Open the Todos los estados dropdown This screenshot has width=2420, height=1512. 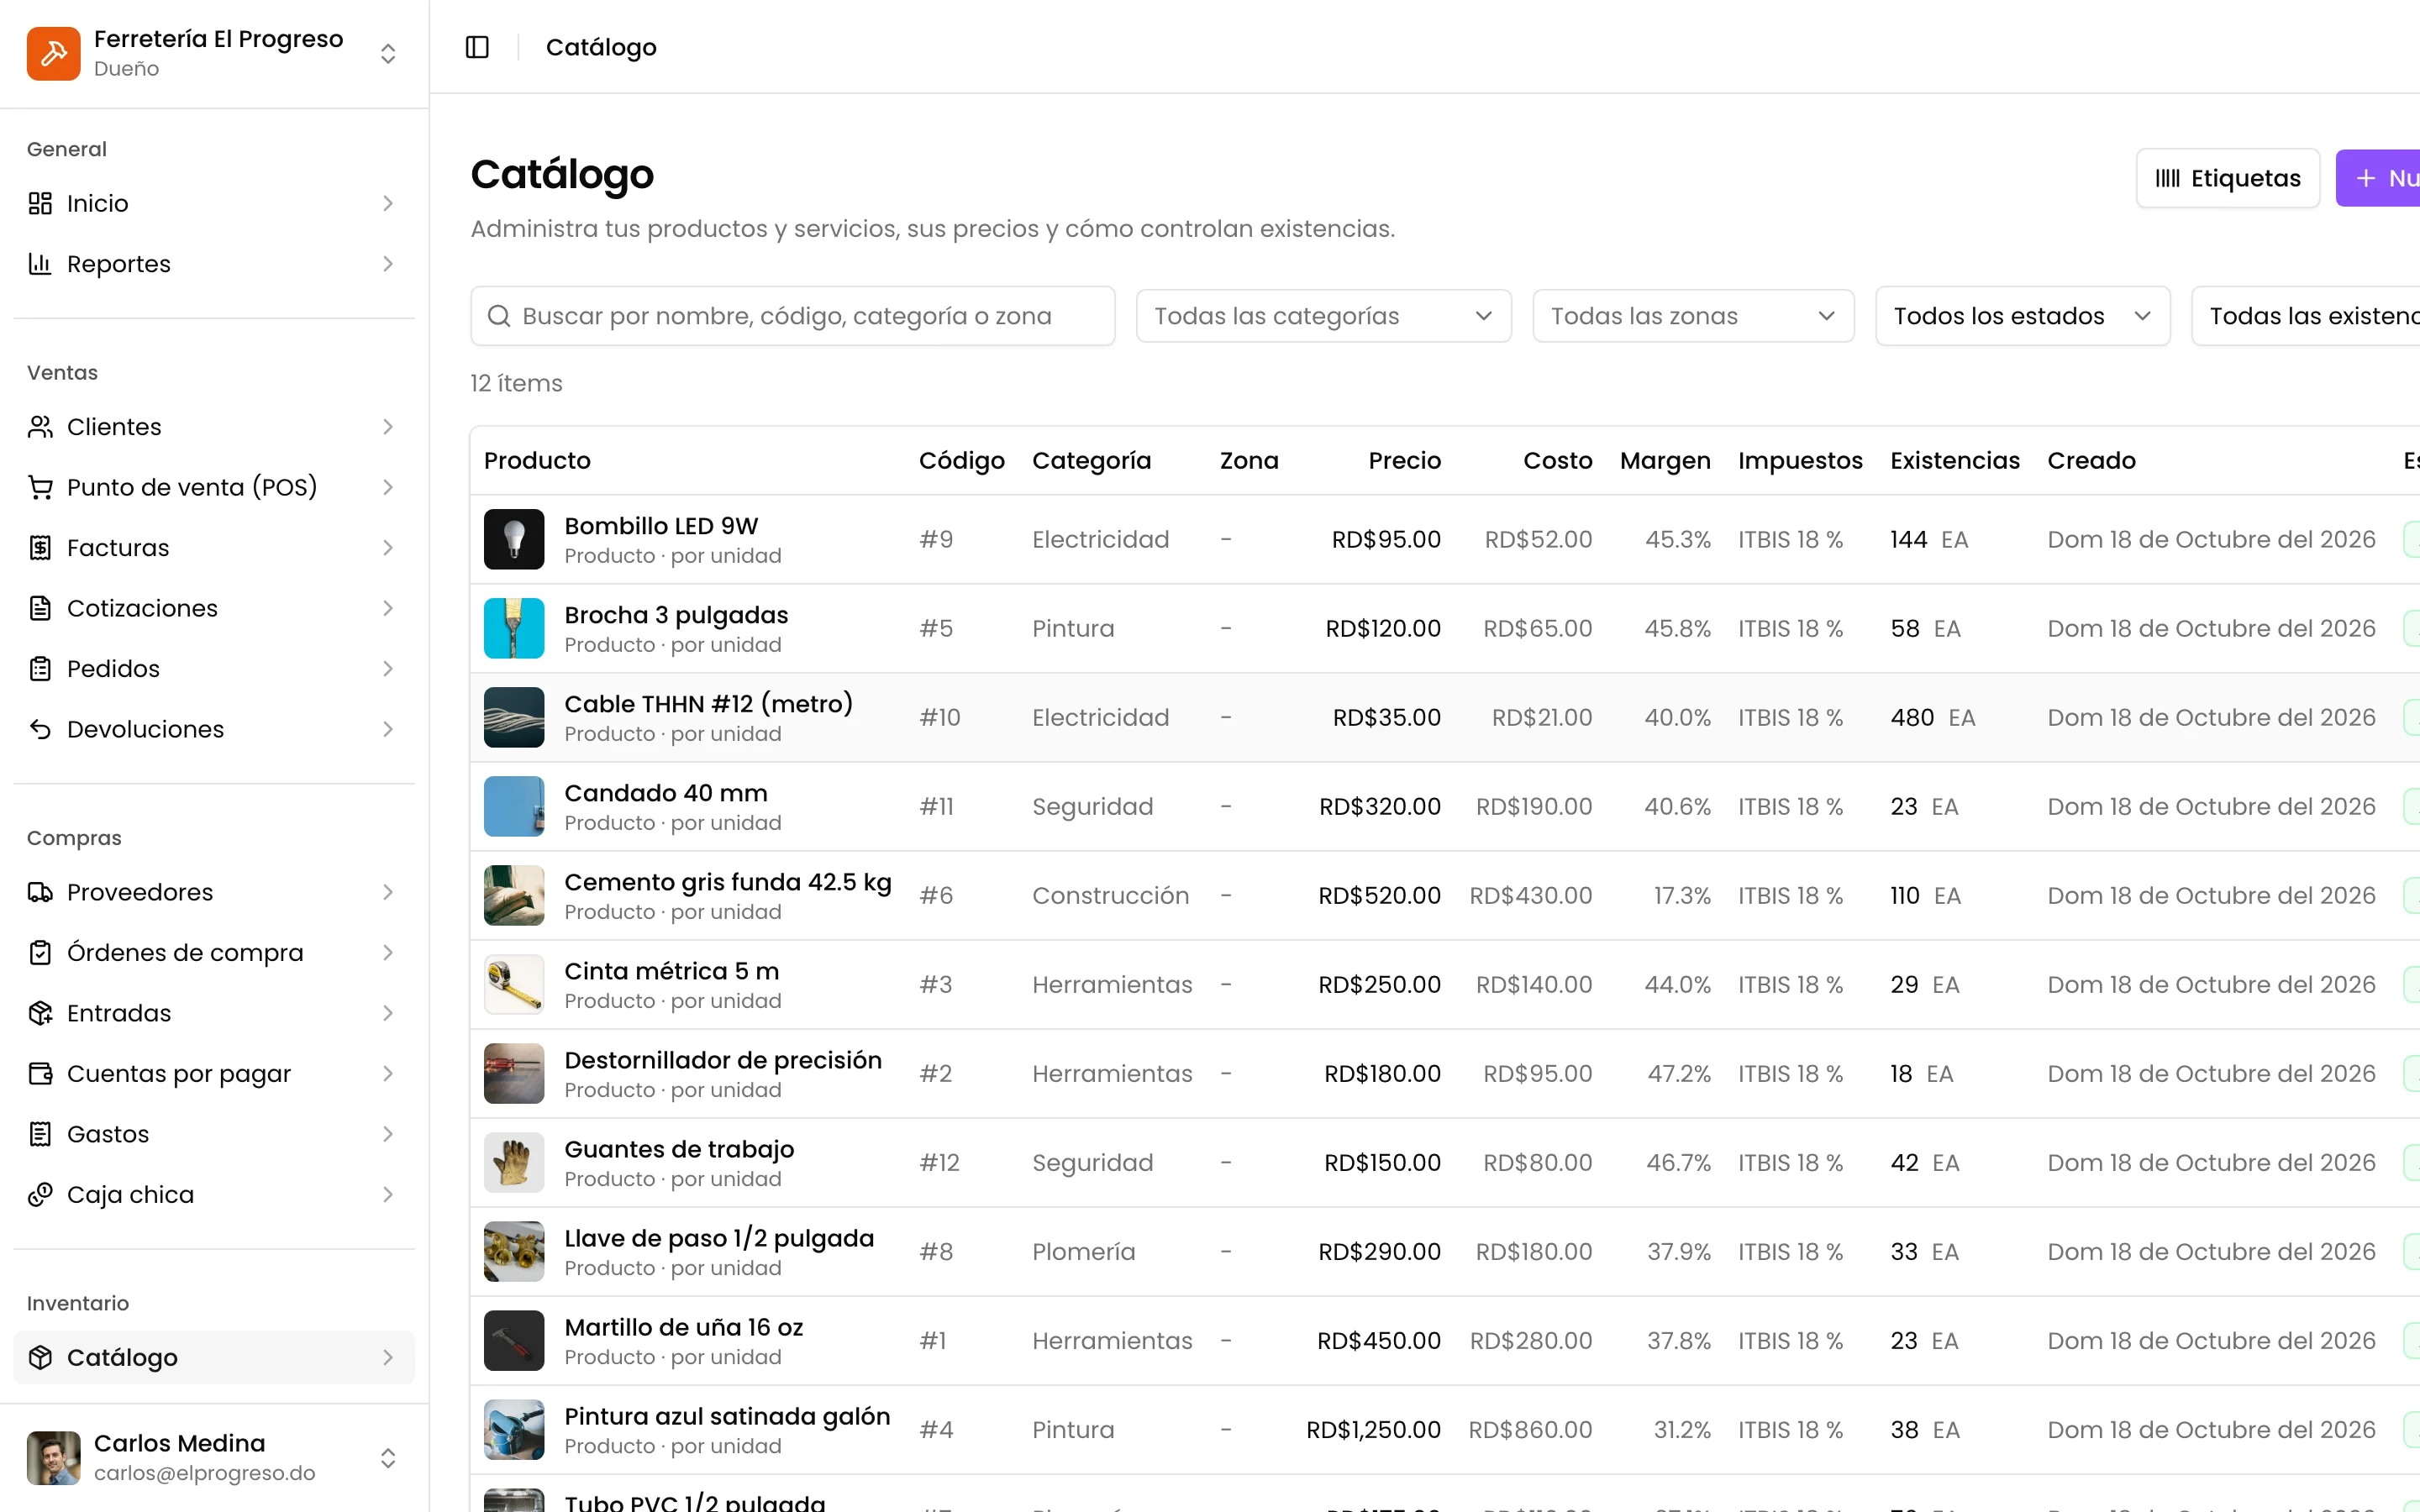pos(2022,316)
